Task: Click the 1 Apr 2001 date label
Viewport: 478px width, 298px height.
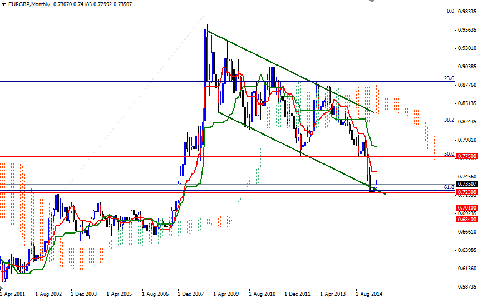Action: click(12, 294)
